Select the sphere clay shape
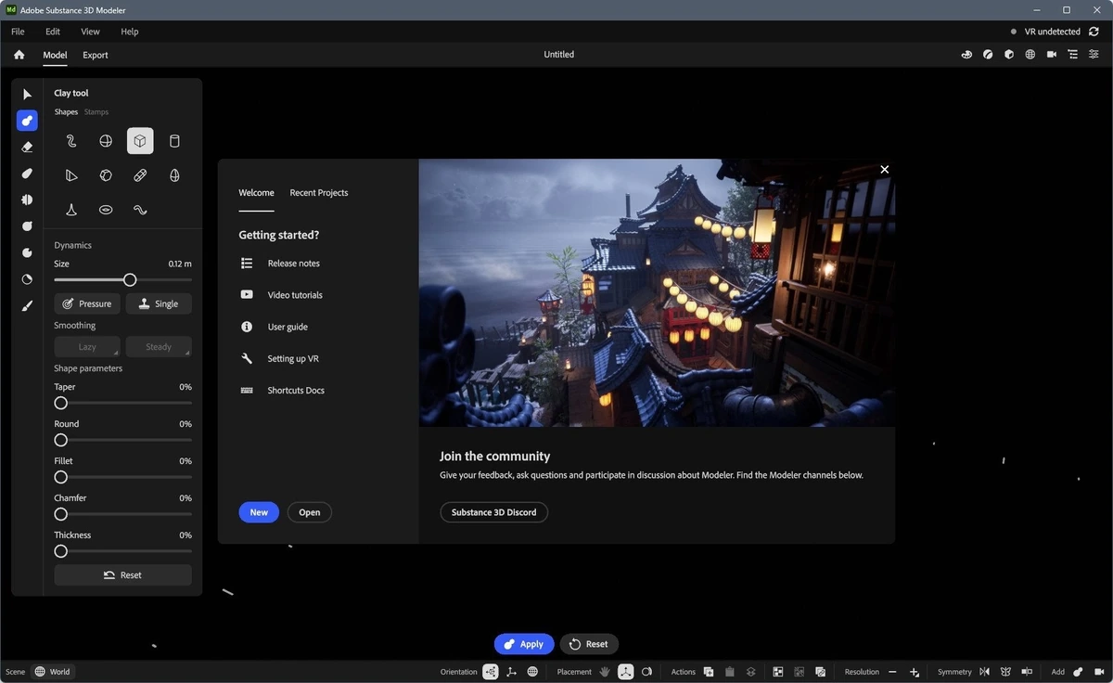The image size is (1113, 683). 106,141
